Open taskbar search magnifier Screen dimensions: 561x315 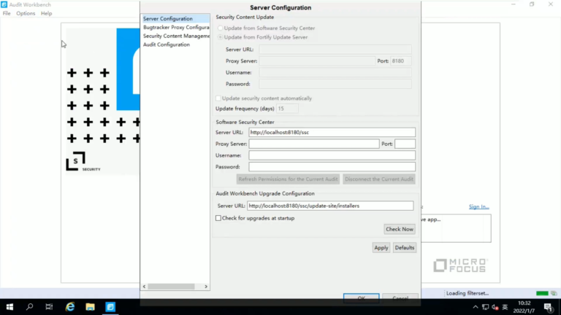pos(30,307)
